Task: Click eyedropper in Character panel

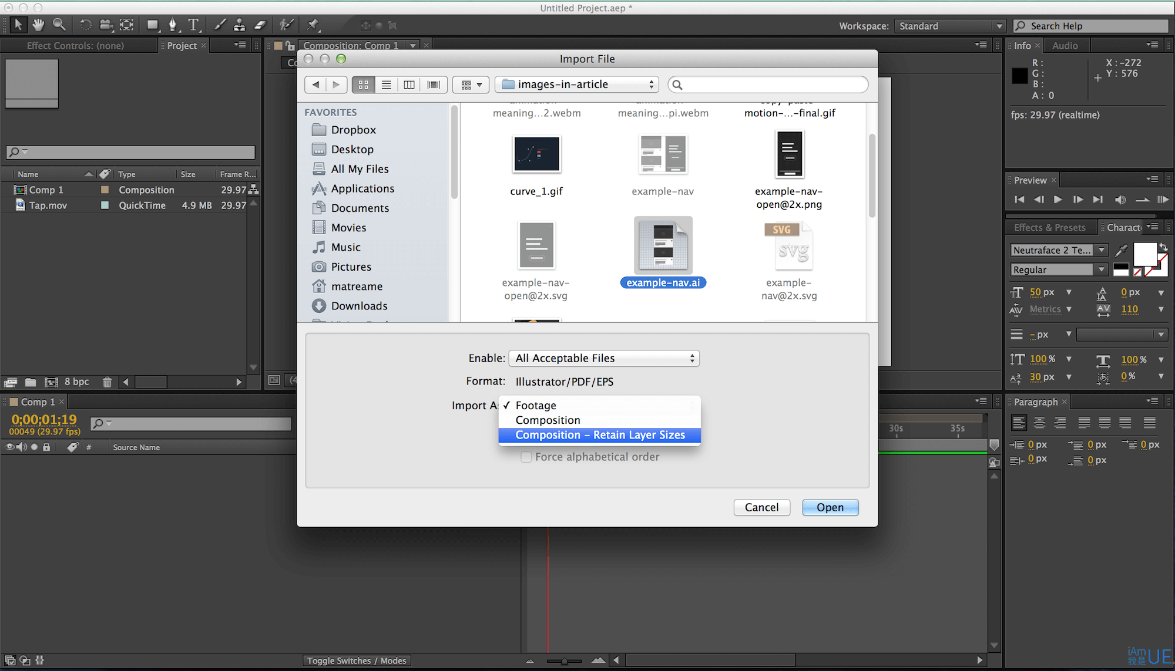Action: click(x=1121, y=250)
